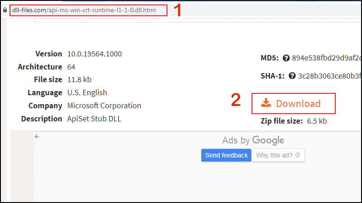362x203 pixels.
Task: Click the lock icon in the address bar
Action: [x=5, y=10]
